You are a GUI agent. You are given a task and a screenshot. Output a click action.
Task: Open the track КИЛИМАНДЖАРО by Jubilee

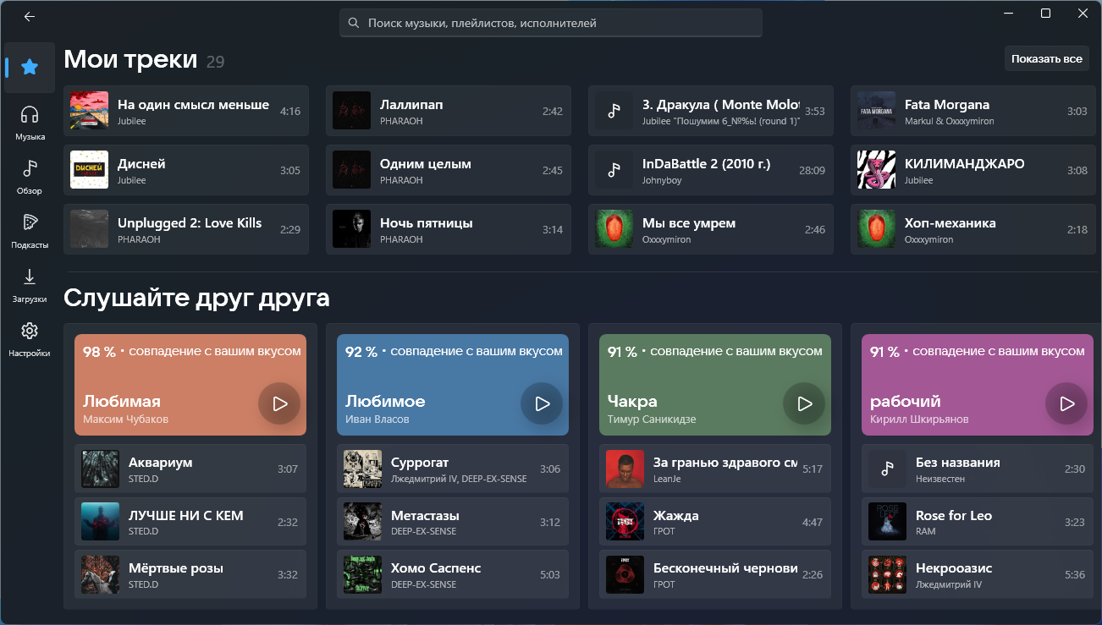tap(973, 170)
